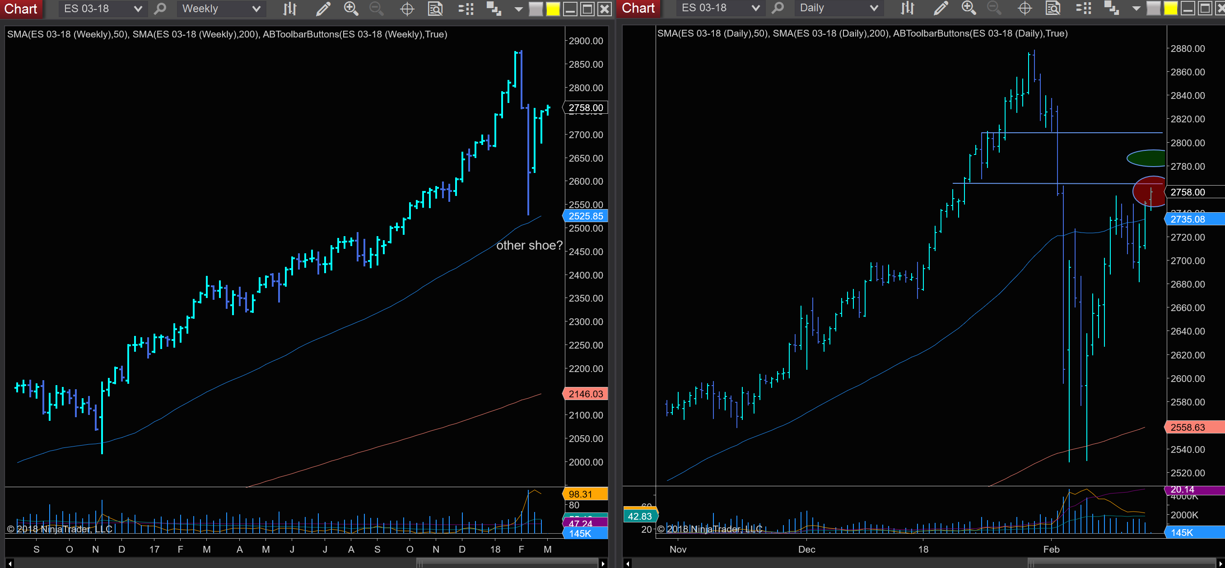Zoom out on the Daily chart
Viewport: 1225px width, 568px height.
pyautogui.click(x=994, y=8)
